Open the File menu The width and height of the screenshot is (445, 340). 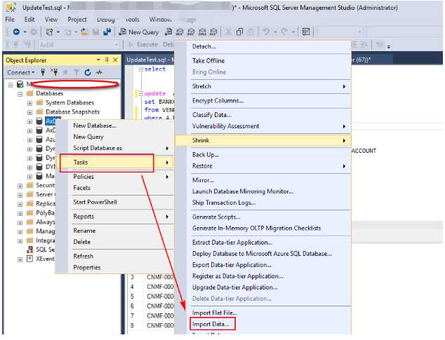tap(10, 20)
